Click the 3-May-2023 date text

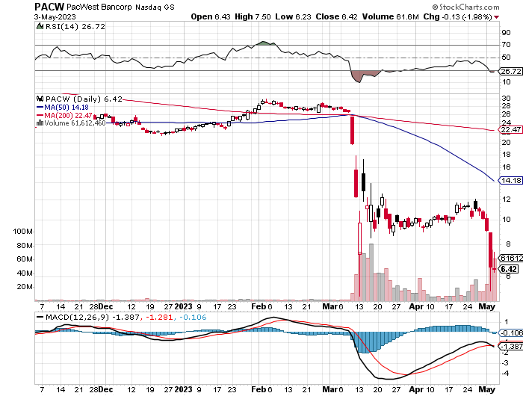tap(55, 16)
